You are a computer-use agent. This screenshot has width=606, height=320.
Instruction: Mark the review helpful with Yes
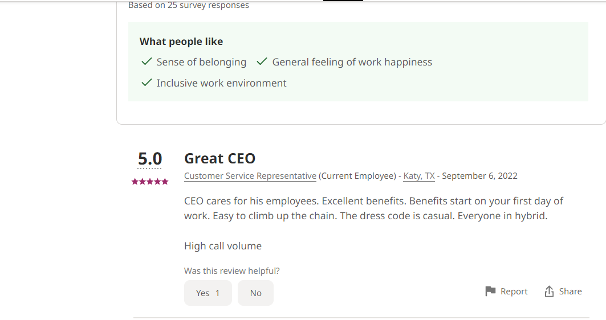tap(208, 293)
